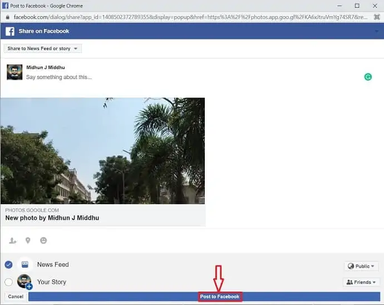The height and width of the screenshot is (305, 384).
Task: Toggle the News Feed checkbox
Action: pyautogui.click(x=8, y=264)
